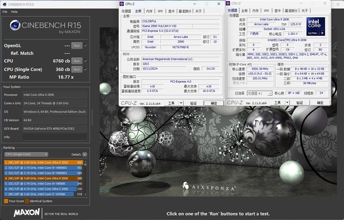
Task: Expand the 工具 dropdown arrow in left CPU-Z
Action: pos(181,103)
